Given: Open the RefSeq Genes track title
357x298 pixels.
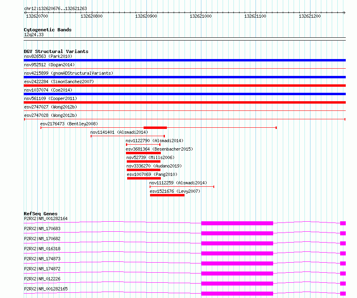Looking at the screenshot, I should (x=41, y=214).
